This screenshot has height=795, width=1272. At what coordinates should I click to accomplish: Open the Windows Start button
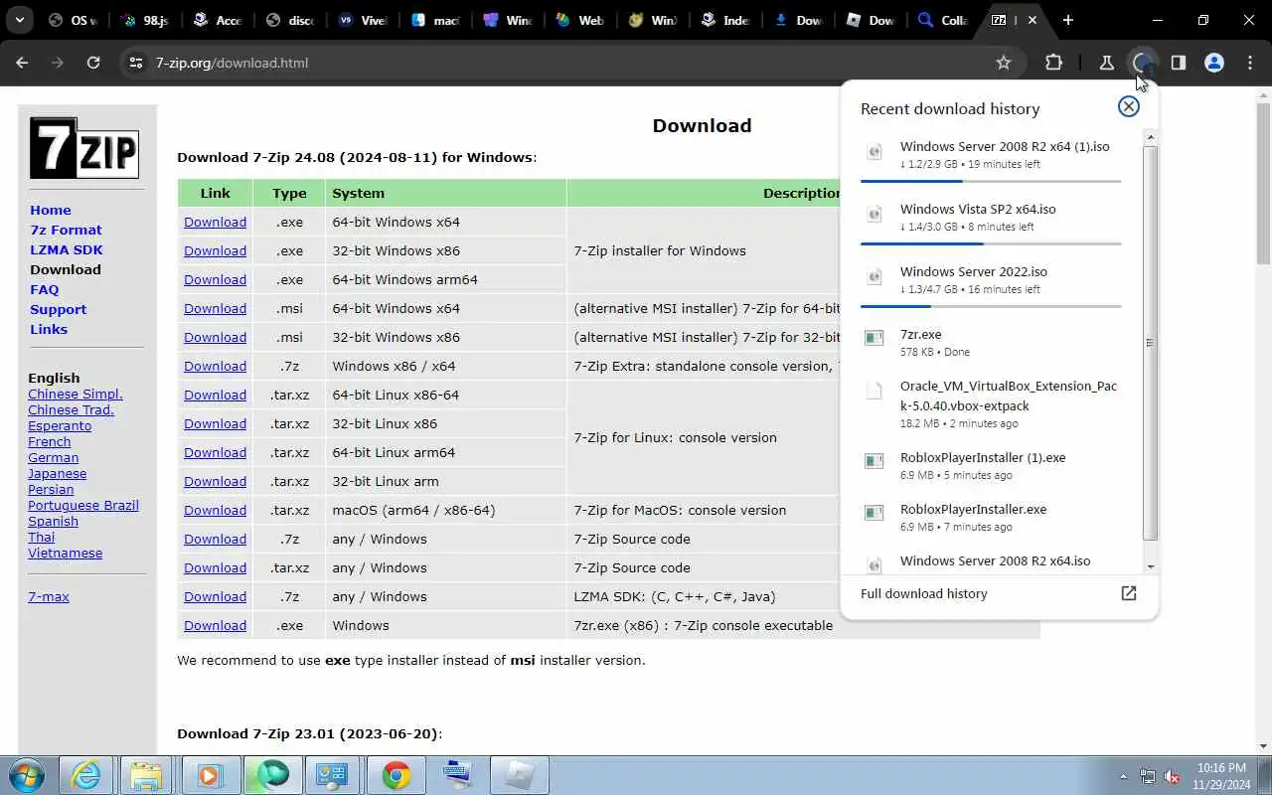(26, 775)
